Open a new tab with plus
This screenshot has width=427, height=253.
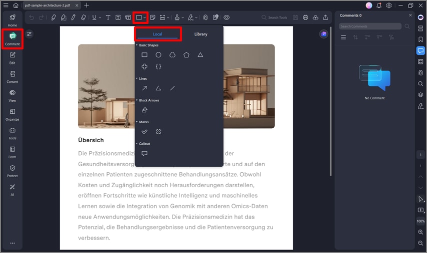pyautogui.click(x=86, y=5)
